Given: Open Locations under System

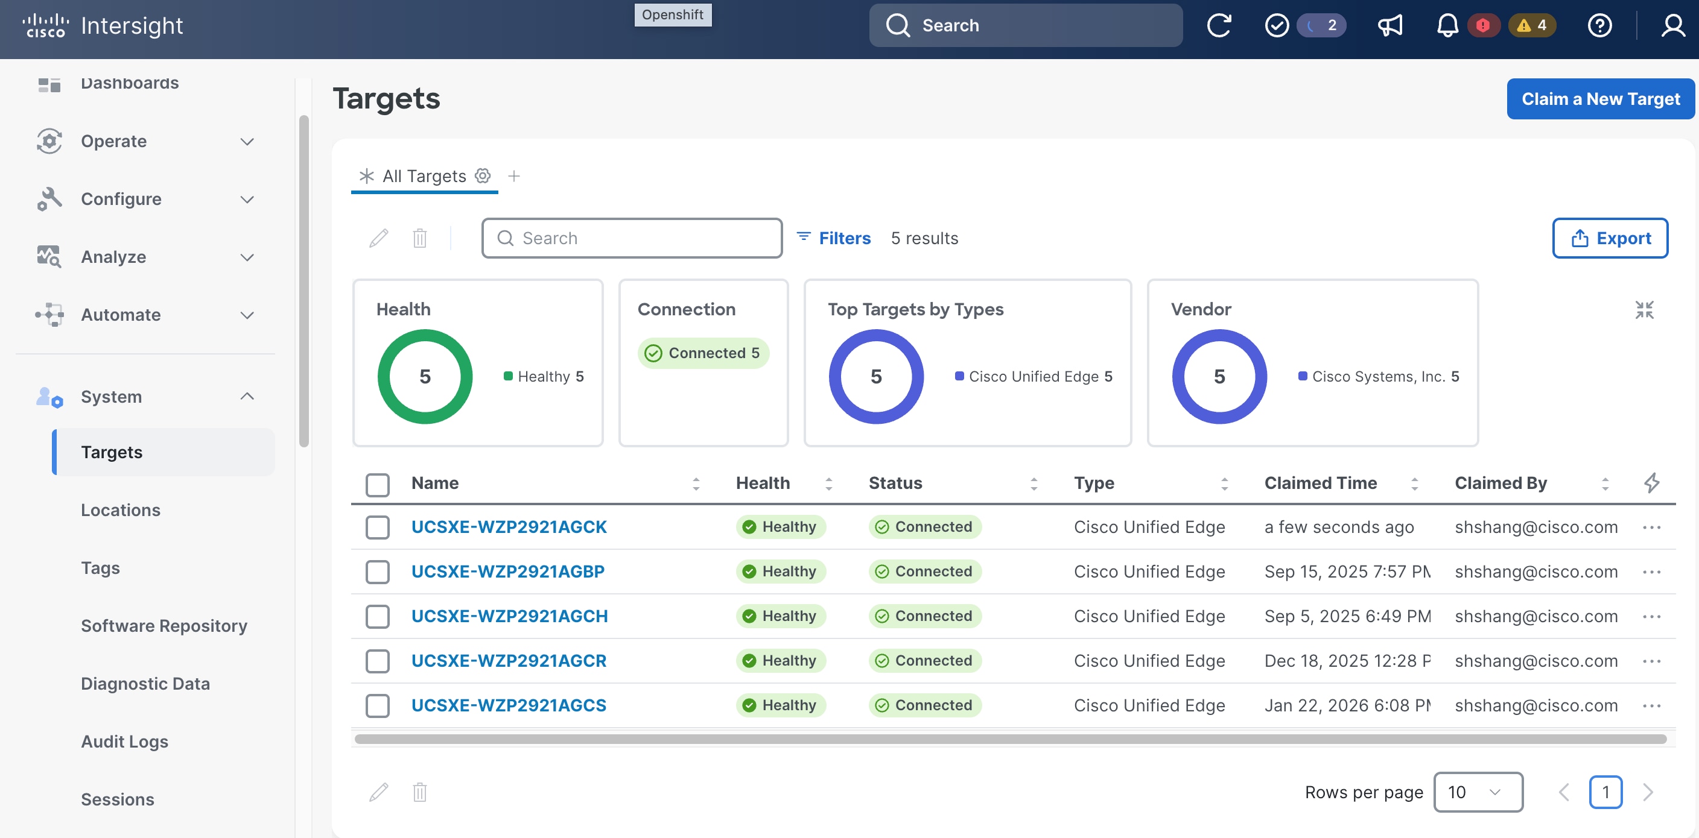Looking at the screenshot, I should coord(120,510).
